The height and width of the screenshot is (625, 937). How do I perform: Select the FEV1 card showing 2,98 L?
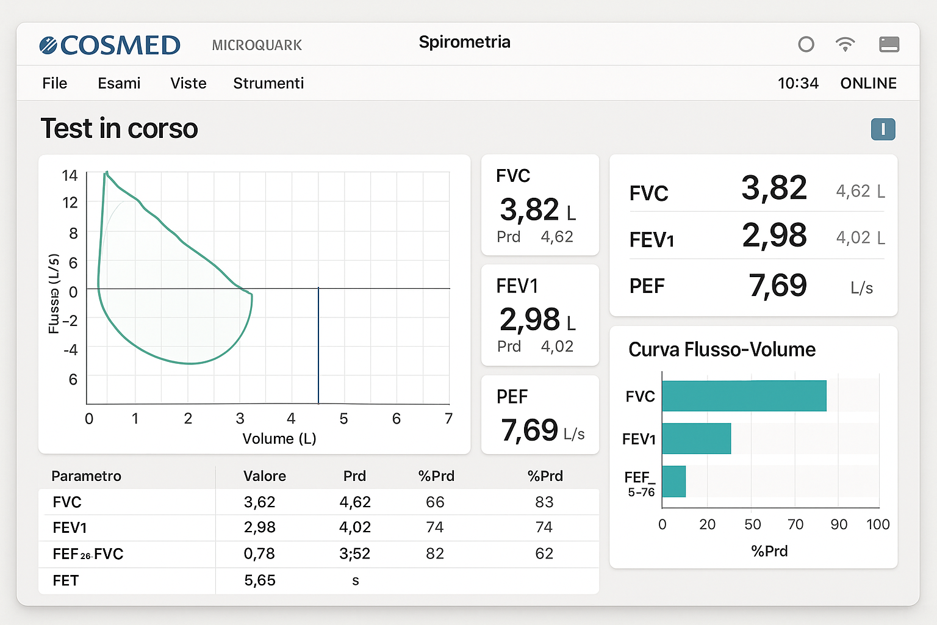[540, 316]
